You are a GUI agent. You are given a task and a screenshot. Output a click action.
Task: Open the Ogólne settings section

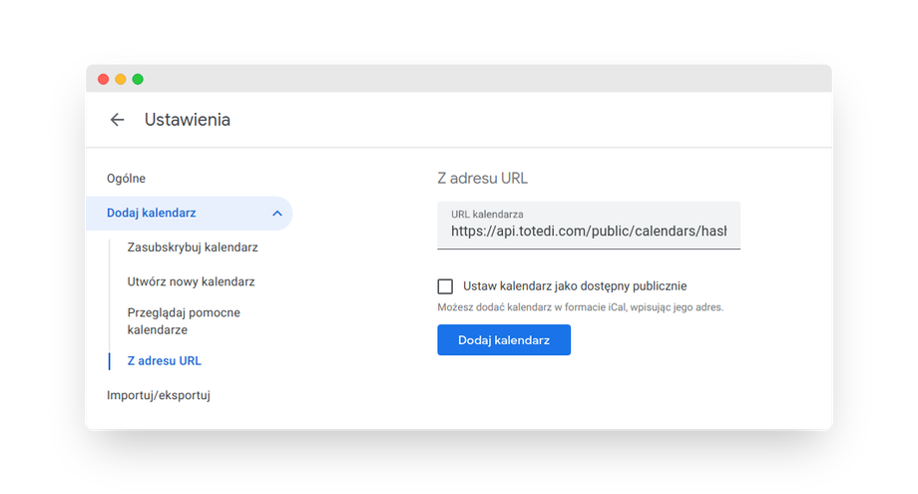click(127, 179)
